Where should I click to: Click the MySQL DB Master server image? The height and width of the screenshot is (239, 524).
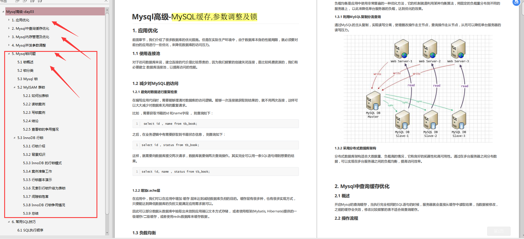373,100
